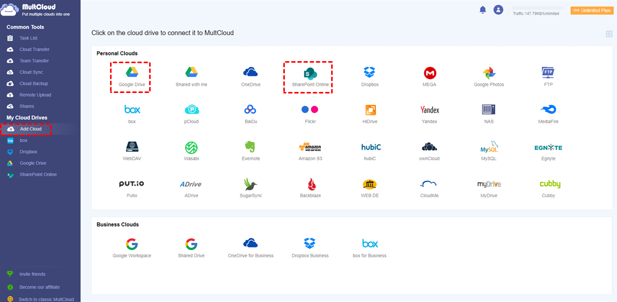
Task: Choose OneDrive from Personal Clouds
Action: 250,72
